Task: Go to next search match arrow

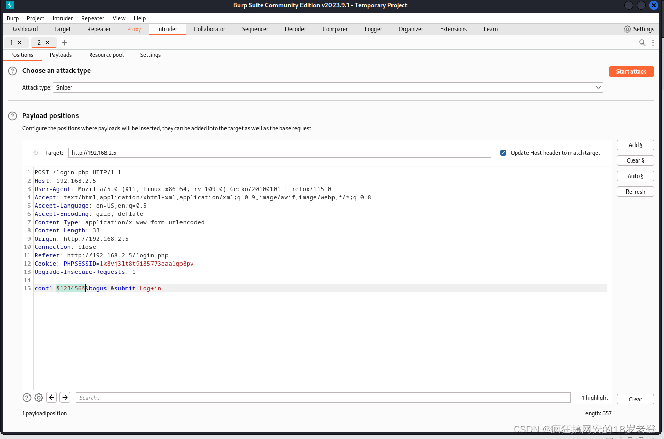Action: click(65, 398)
